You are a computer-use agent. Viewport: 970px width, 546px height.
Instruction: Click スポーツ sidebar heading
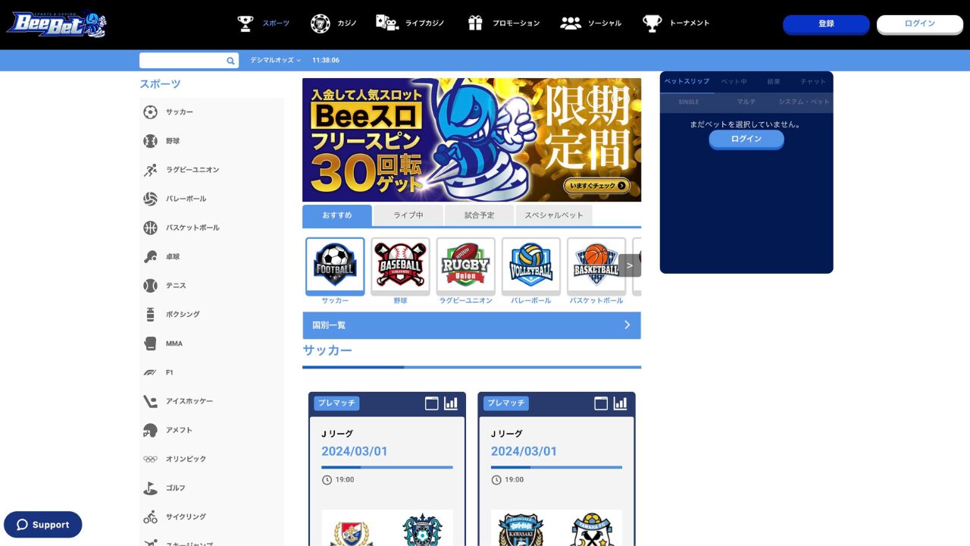click(160, 84)
